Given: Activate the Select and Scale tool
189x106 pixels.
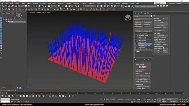Looking at the screenshot, I should [x=46, y=6].
